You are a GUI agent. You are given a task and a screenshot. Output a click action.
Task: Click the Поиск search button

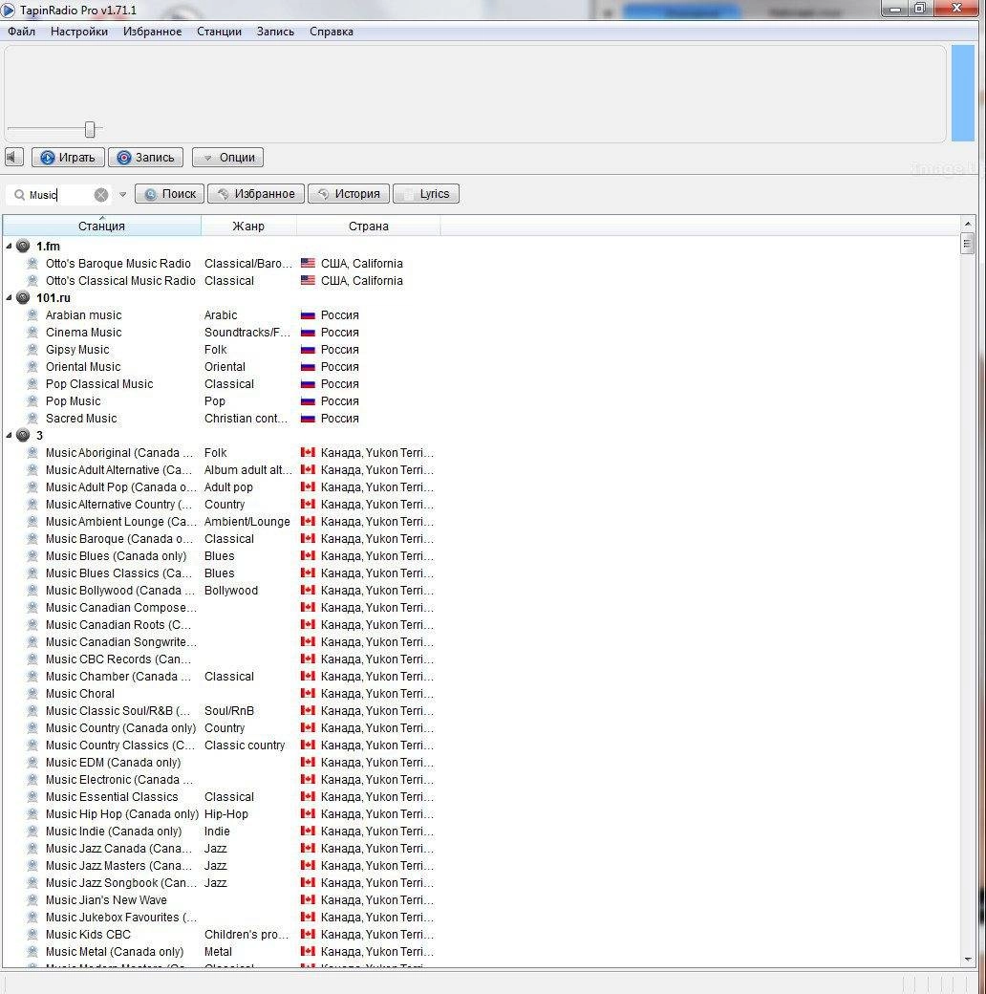(x=170, y=193)
